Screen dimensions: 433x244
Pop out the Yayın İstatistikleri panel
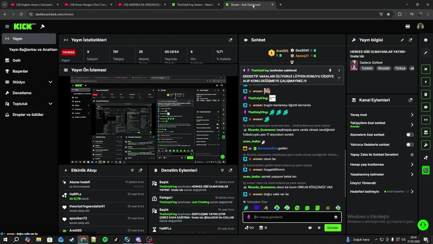230,40
